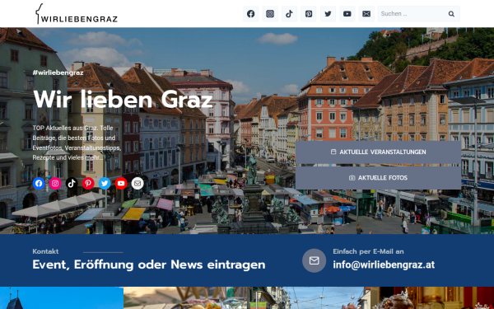This screenshot has width=494, height=309.
Task: Open the street with tram wires thumbnail
Action: click(x=309, y=298)
